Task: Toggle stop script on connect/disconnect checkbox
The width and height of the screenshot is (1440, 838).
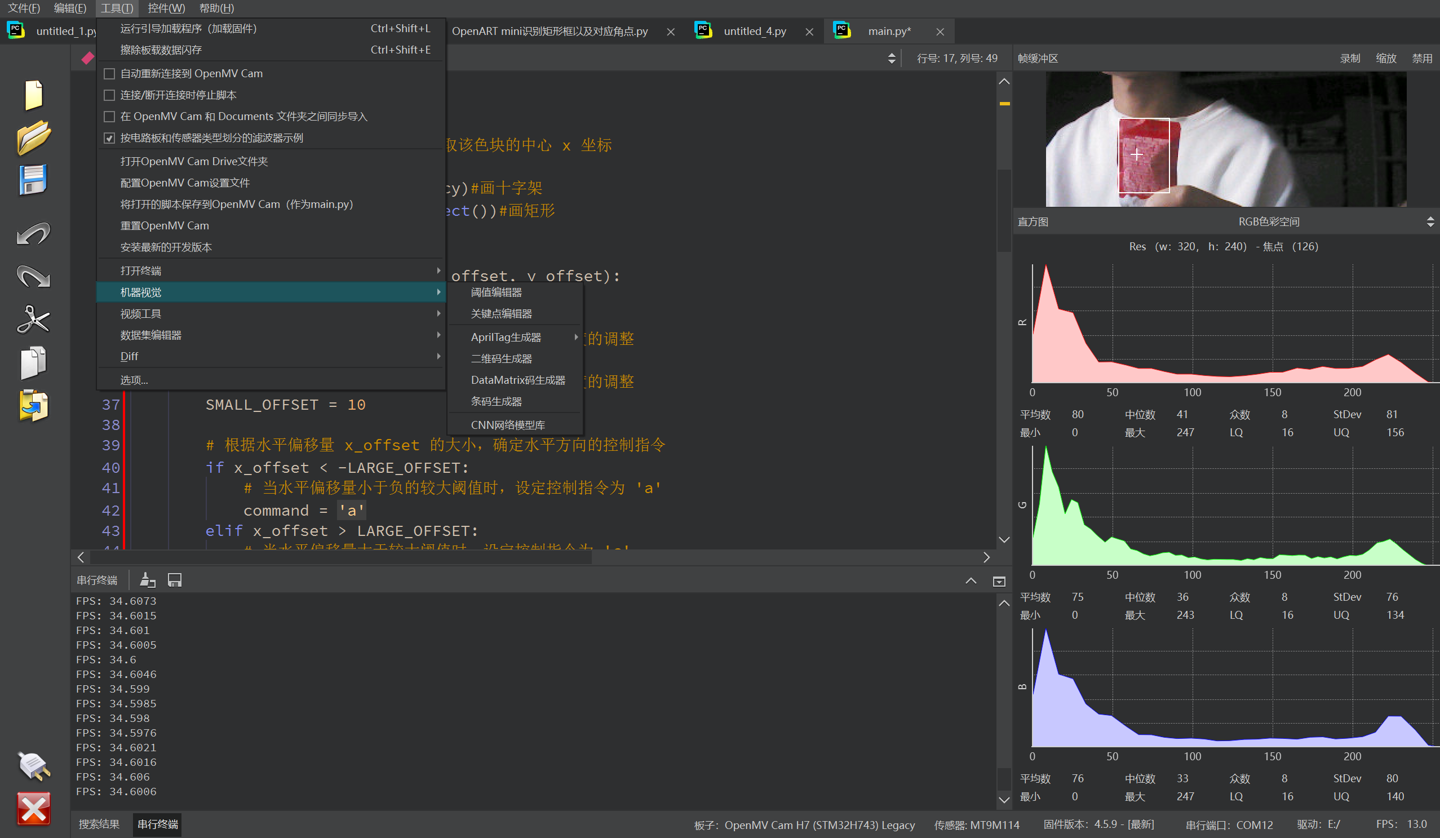Action: [x=109, y=95]
